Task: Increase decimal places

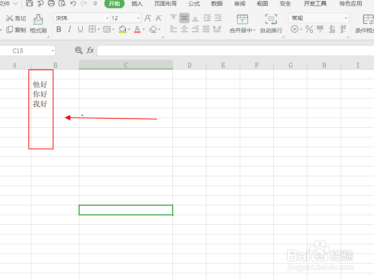Action: click(332, 29)
